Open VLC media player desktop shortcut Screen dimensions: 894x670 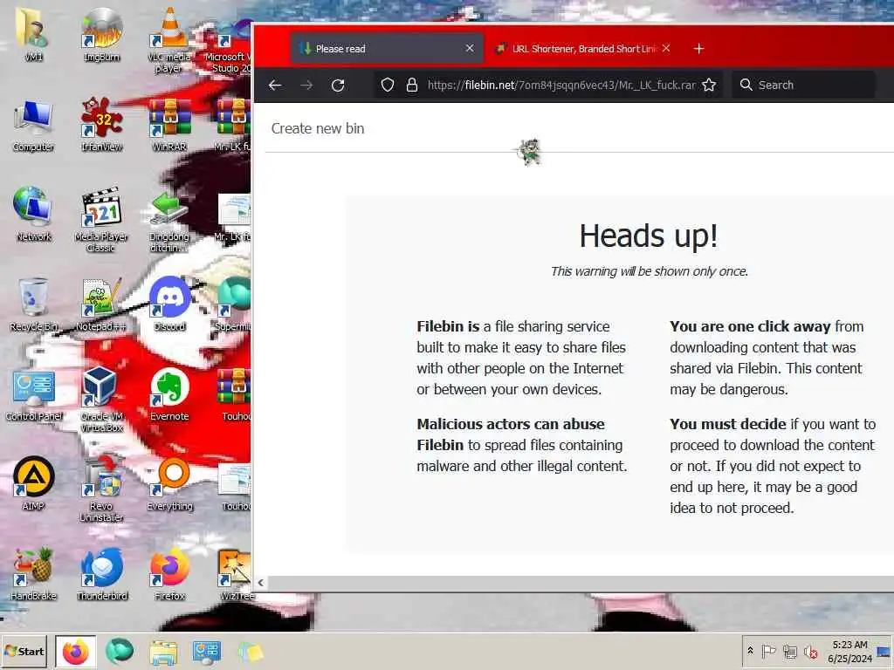[x=168, y=40]
